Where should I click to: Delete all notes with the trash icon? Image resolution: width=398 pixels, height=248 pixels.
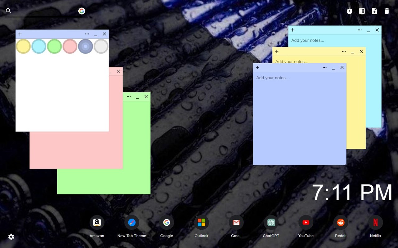(x=387, y=11)
